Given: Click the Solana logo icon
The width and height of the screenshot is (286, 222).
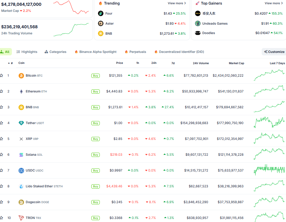Looking at the screenshot, I should pyautogui.click(x=21, y=154).
